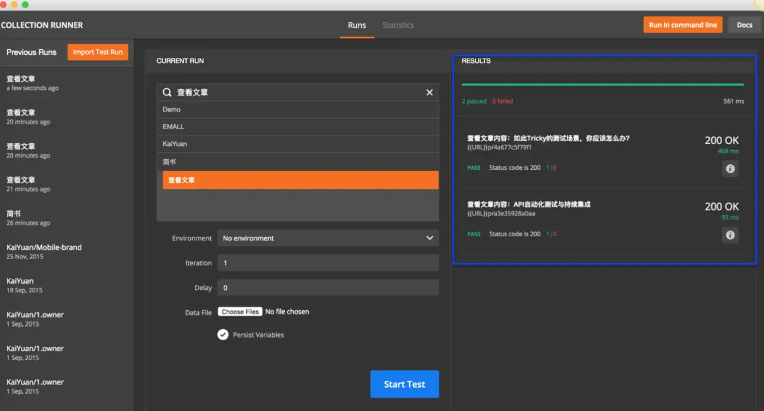This screenshot has height=411, width=764.
Task: Choose Files for the Data File
Action: tap(241, 312)
